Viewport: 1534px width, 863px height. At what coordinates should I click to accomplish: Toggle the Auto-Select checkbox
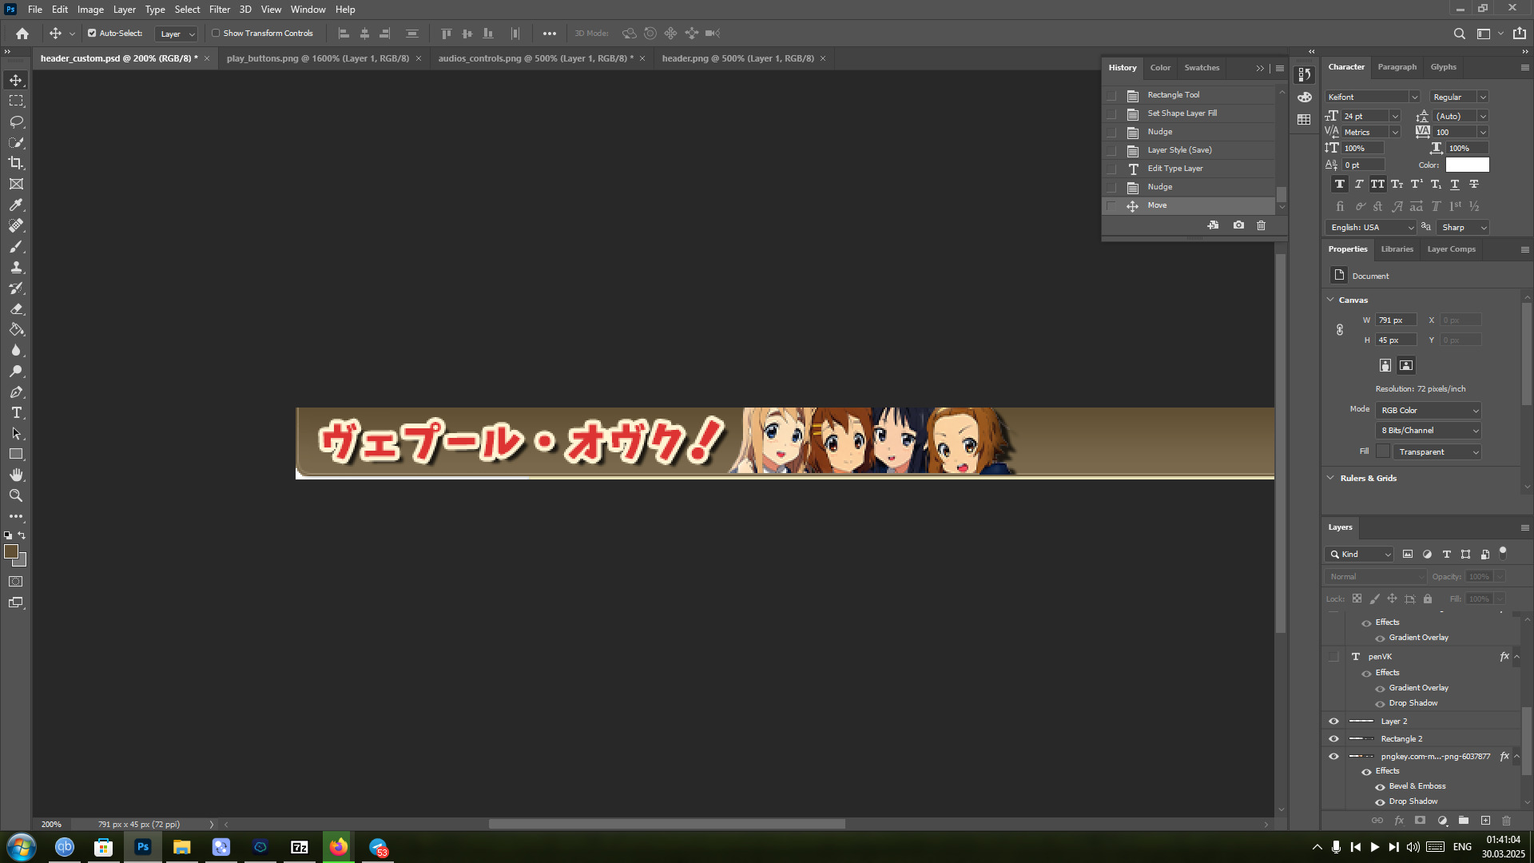tap(92, 34)
